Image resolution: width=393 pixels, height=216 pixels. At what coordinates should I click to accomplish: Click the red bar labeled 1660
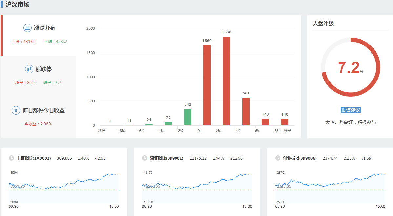[207, 86]
